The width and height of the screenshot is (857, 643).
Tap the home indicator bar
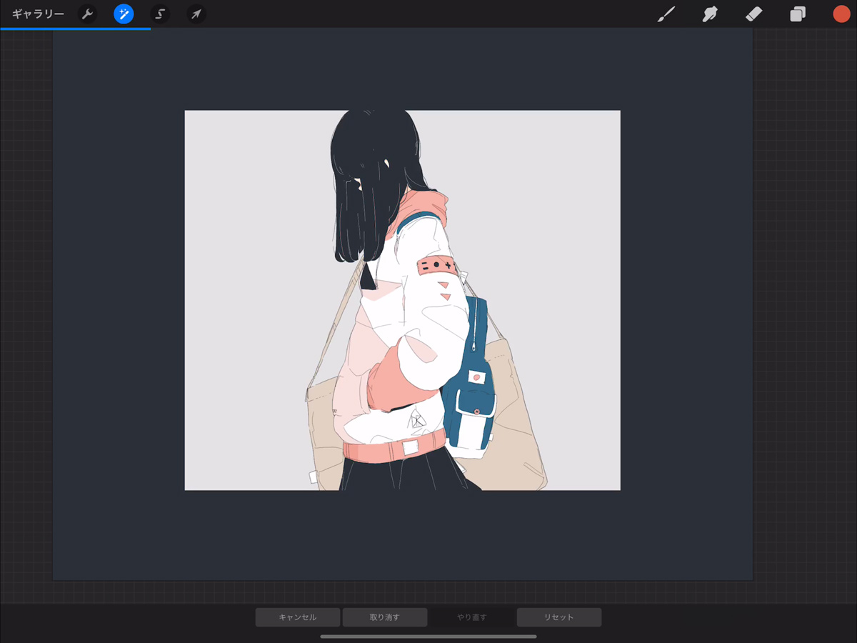[x=428, y=636]
